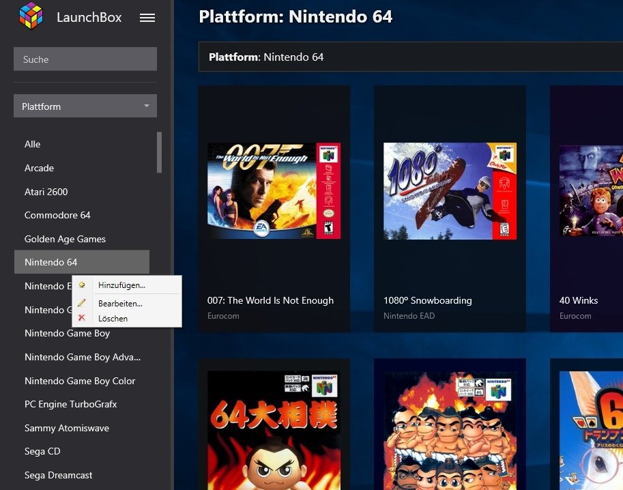
Task: Select Sega CD platform
Action: 42,452
